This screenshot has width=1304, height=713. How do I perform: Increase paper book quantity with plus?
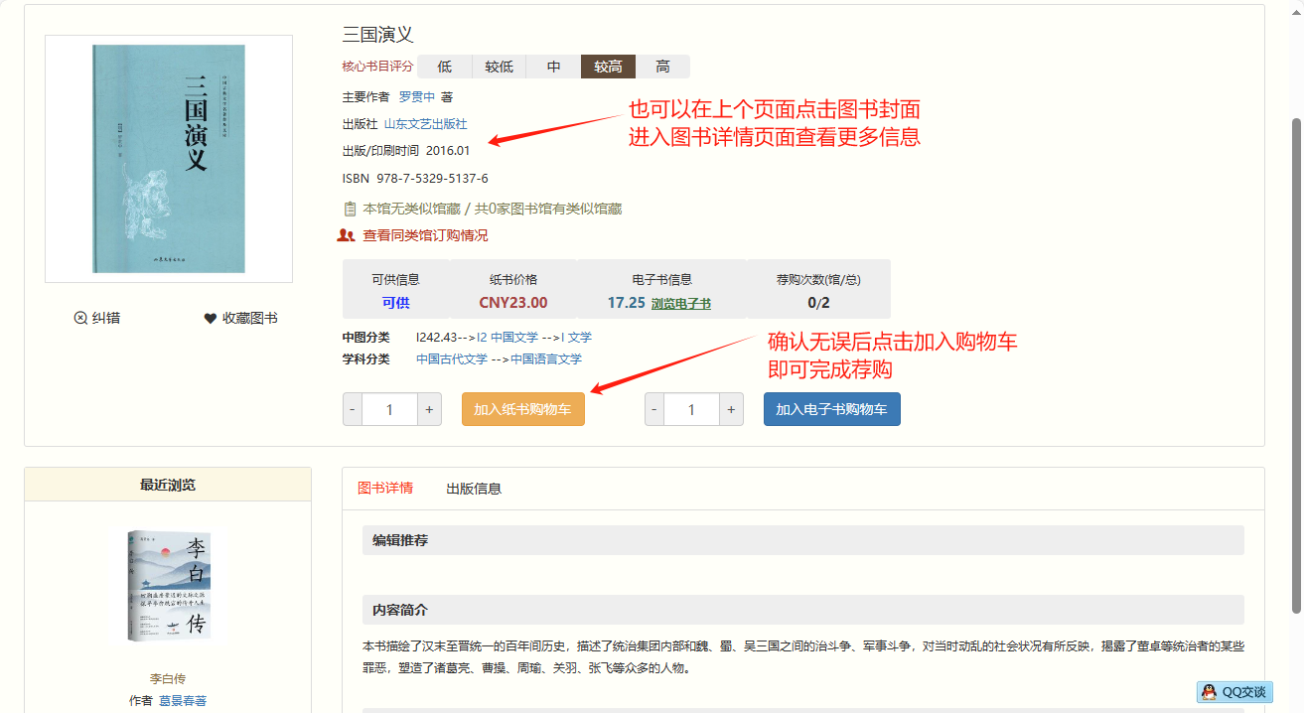pyautogui.click(x=429, y=409)
